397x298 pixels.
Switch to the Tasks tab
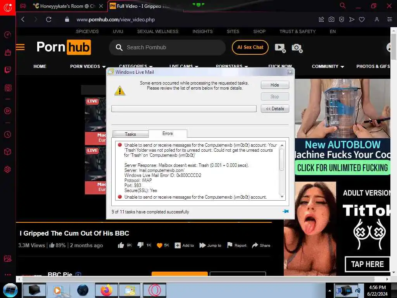point(130,134)
